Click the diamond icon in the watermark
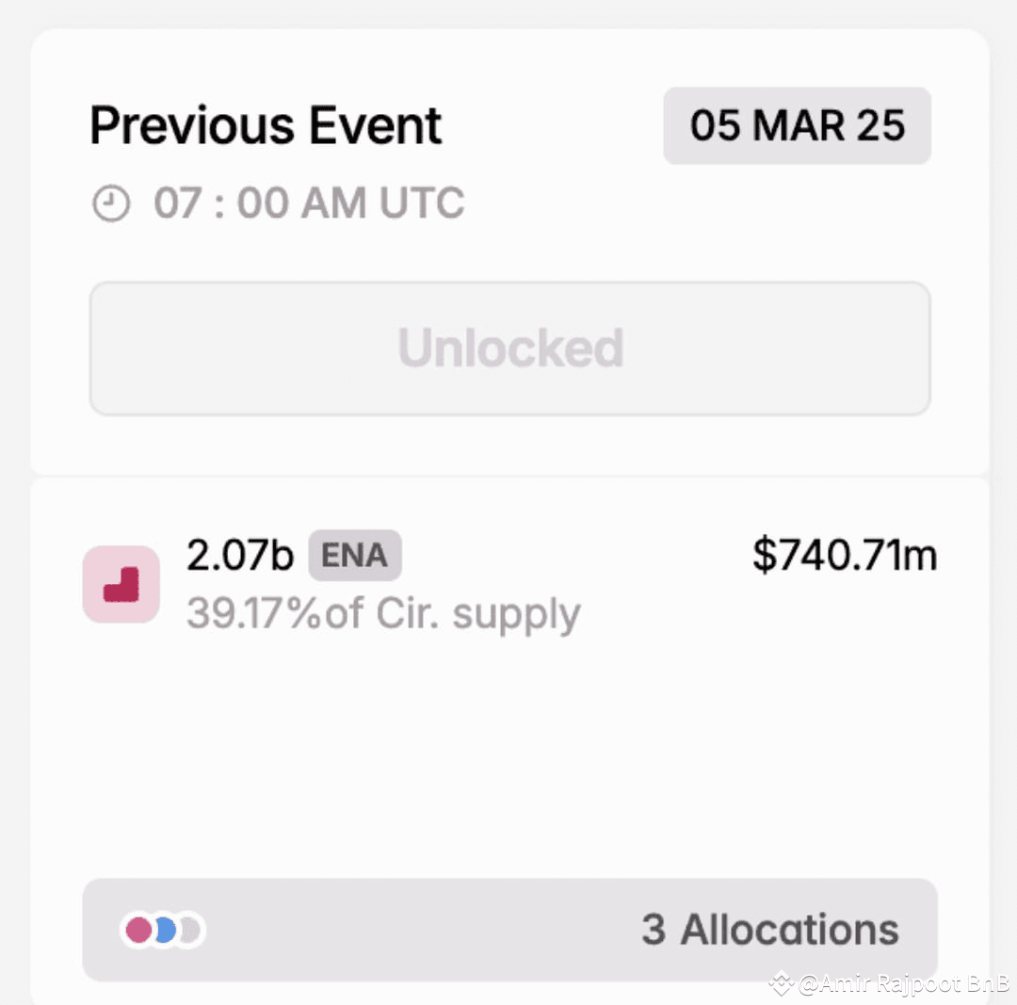The height and width of the screenshot is (1005, 1017). click(780, 985)
